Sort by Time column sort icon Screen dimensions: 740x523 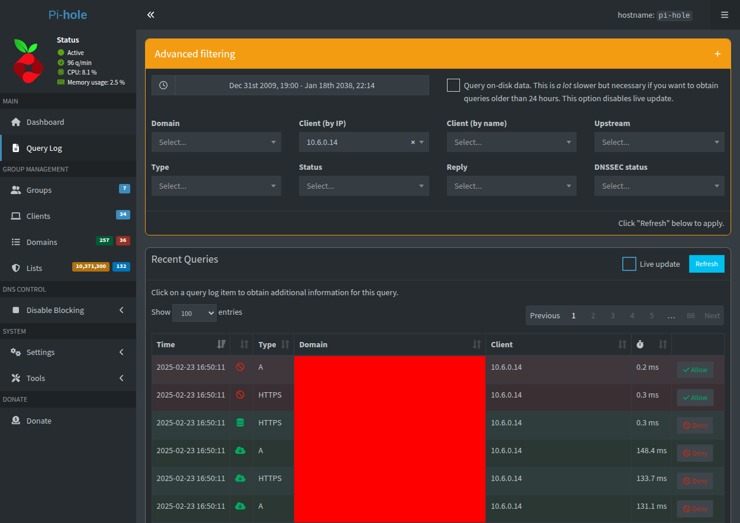[x=221, y=344]
